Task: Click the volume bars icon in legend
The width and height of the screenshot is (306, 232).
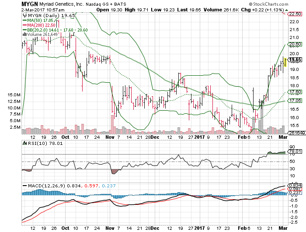Action: click(25, 35)
